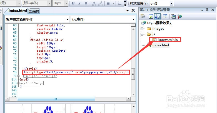
Task: Click the Refresh icon in Solution Explorer
Action: coord(151,17)
